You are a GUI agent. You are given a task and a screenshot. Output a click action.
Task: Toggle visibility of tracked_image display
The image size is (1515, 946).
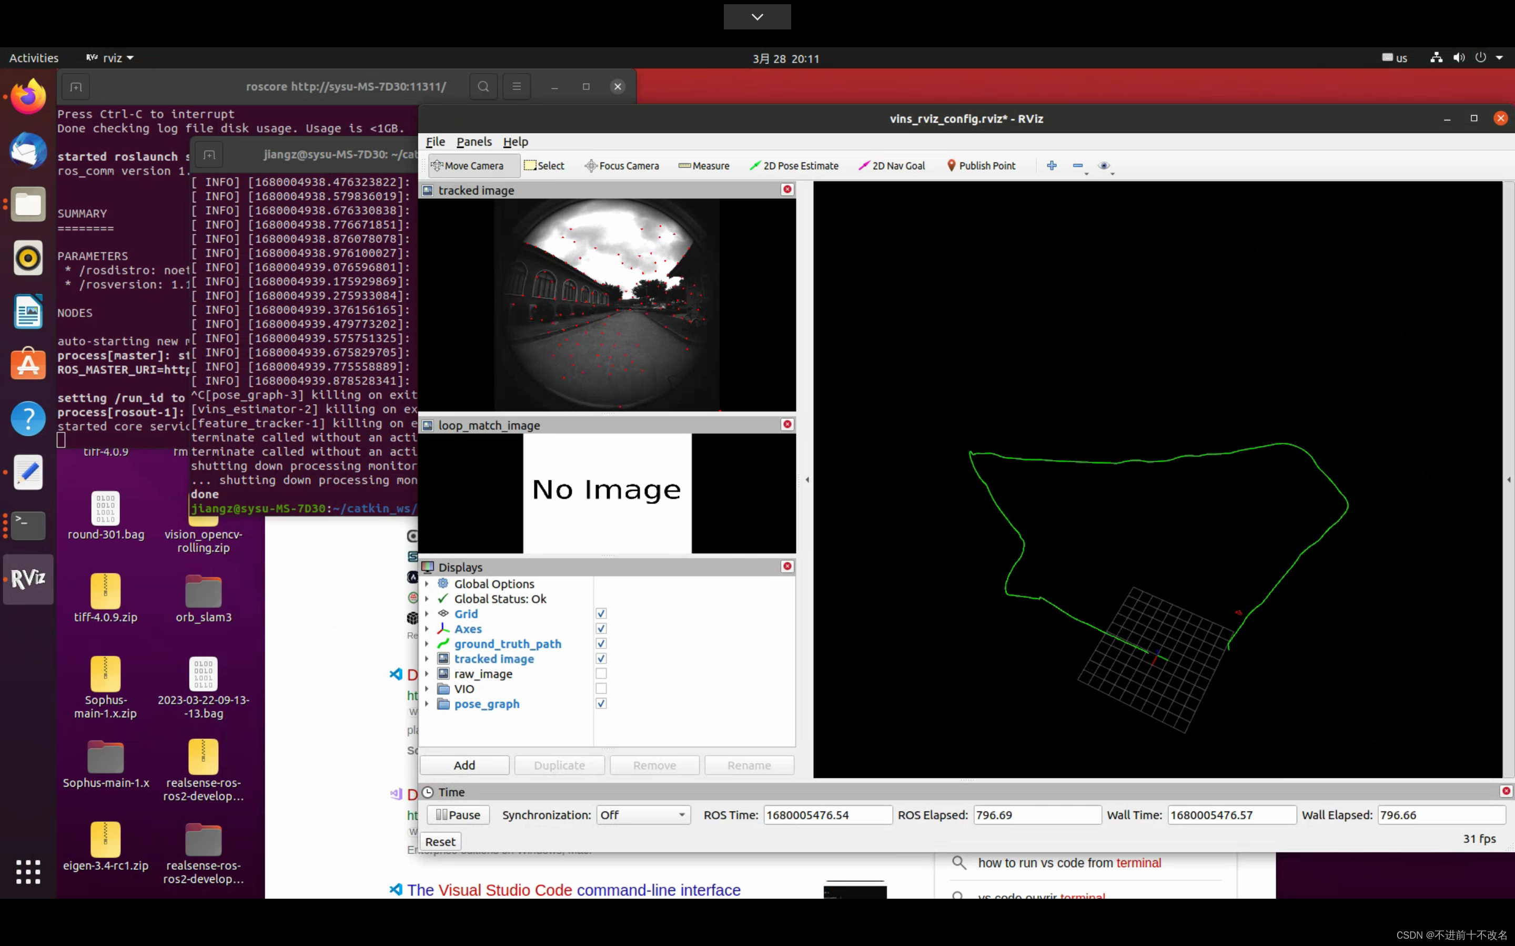tap(601, 659)
